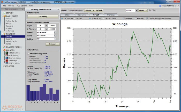Collapse the Tourney Result Filters panel arrows

tap(58, 10)
